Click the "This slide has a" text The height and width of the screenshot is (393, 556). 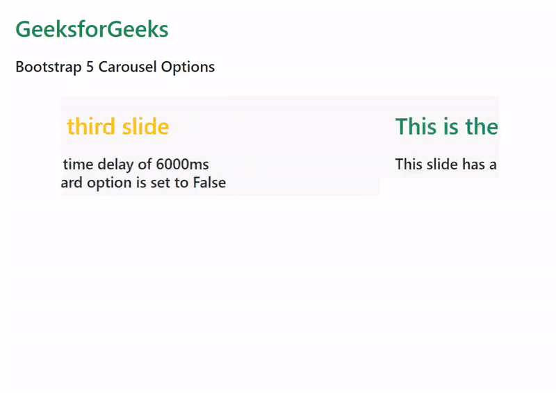pos(445,165)
